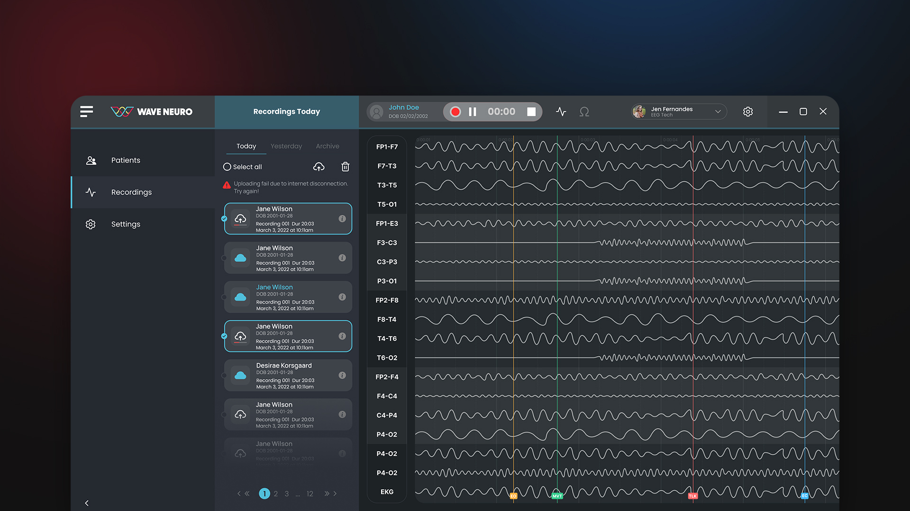This screenshot has width=910, height=511.
Task: Open the impedance (omega) icon
Action: coord(584,112)
